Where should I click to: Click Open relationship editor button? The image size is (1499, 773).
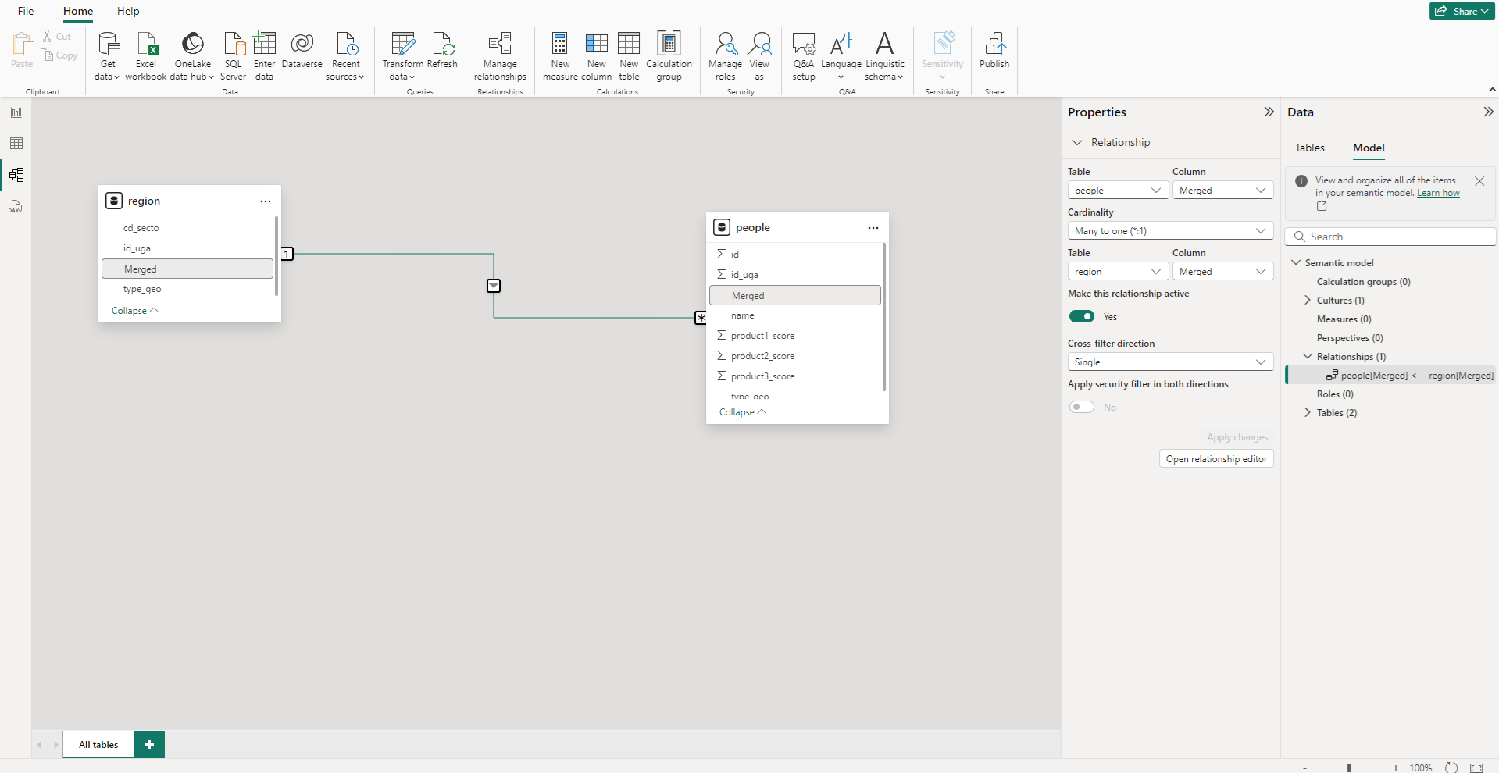tap(1216, 459)
